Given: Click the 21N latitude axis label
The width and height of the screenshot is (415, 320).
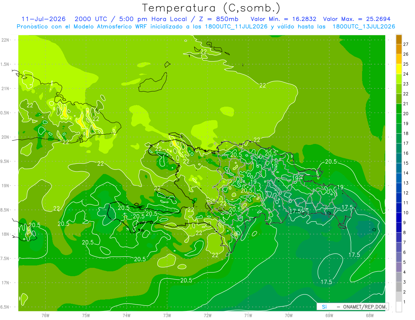Looking at the screenshot, I should (x=6, y=88).
